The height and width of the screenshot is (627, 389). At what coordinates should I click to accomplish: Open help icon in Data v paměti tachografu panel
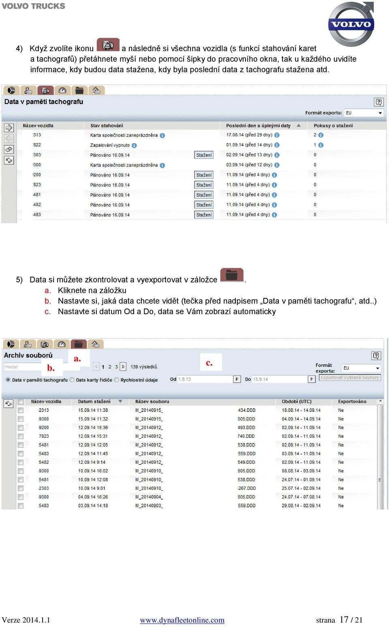point(378,102)
